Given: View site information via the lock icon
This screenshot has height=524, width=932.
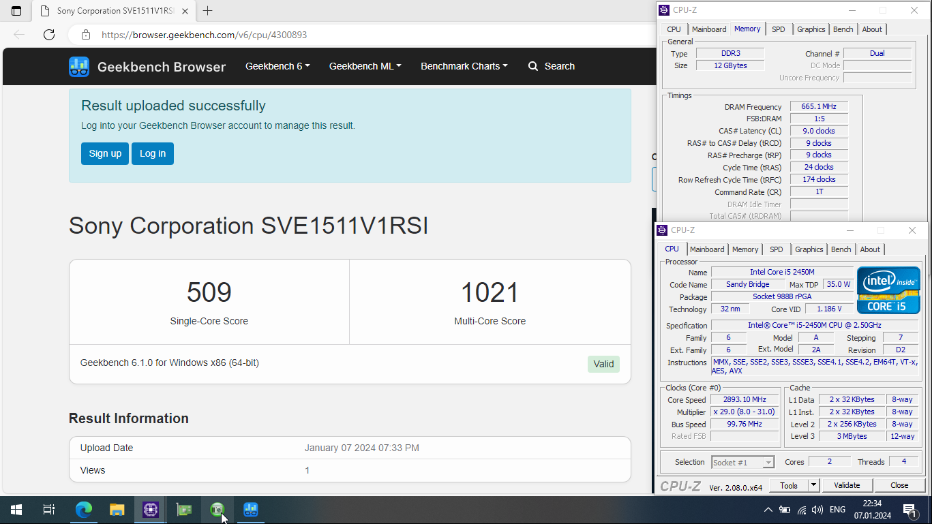Looking at the screenshot, I should coord(85,35).
